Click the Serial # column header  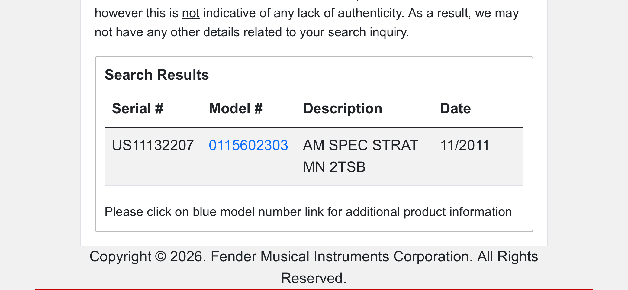click(x=137, y=108)
